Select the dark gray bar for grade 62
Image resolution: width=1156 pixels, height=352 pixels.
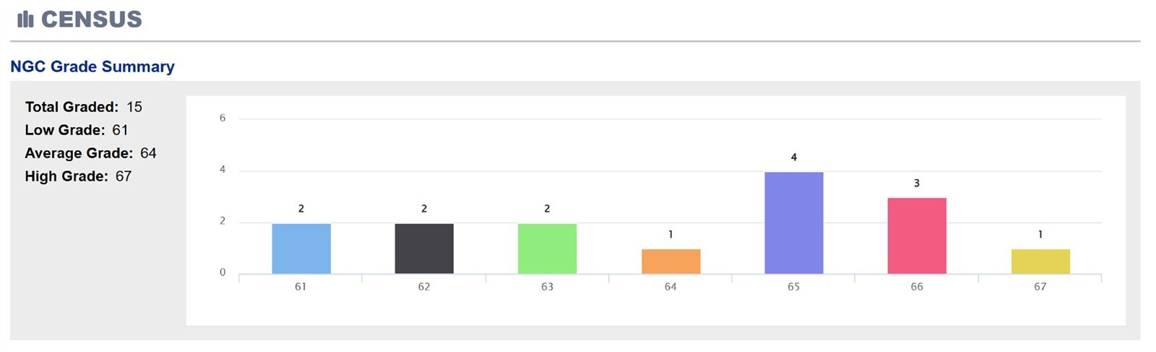coord(424,249)
